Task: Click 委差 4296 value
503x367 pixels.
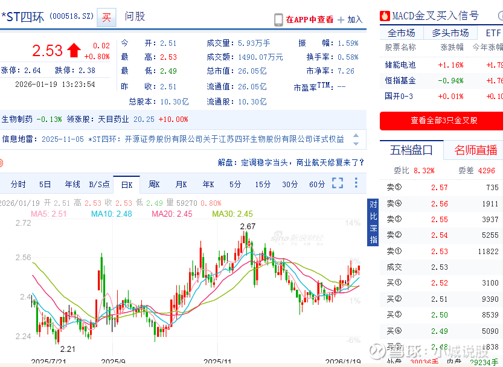Action: click(486, 171)
